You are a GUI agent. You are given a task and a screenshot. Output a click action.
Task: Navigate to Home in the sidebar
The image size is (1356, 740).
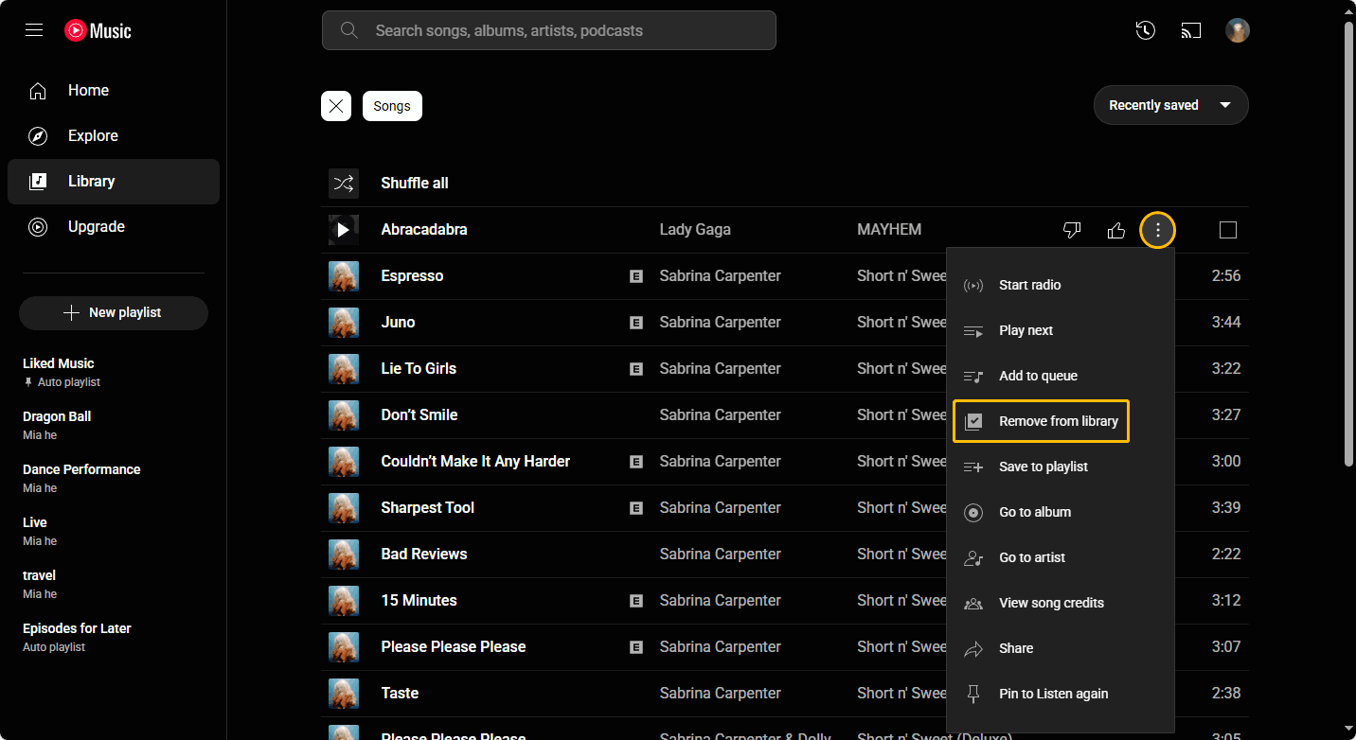tap(114, 91)
